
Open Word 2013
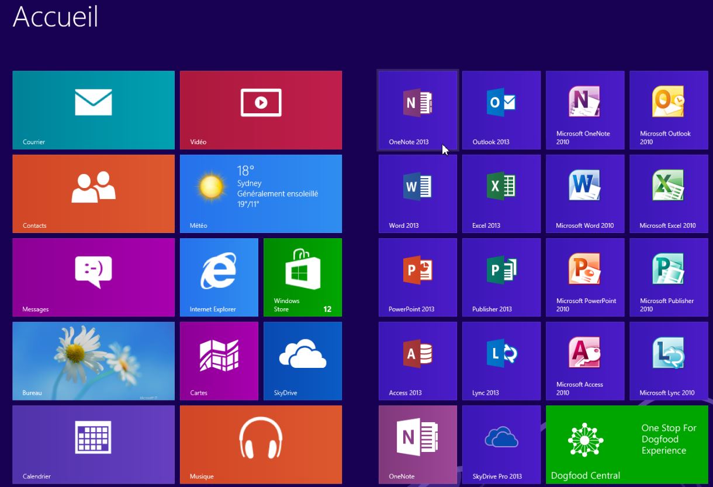click(417, 194)
